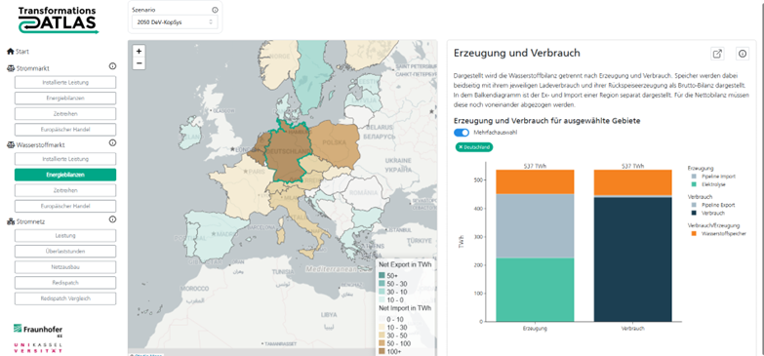Show info for the Wasserstoffmarkt section

click(112, 143)
